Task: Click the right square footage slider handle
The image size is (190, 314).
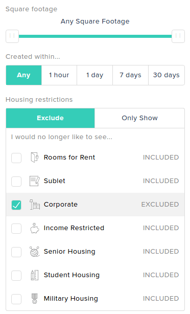Action: (x=178, y=36)
